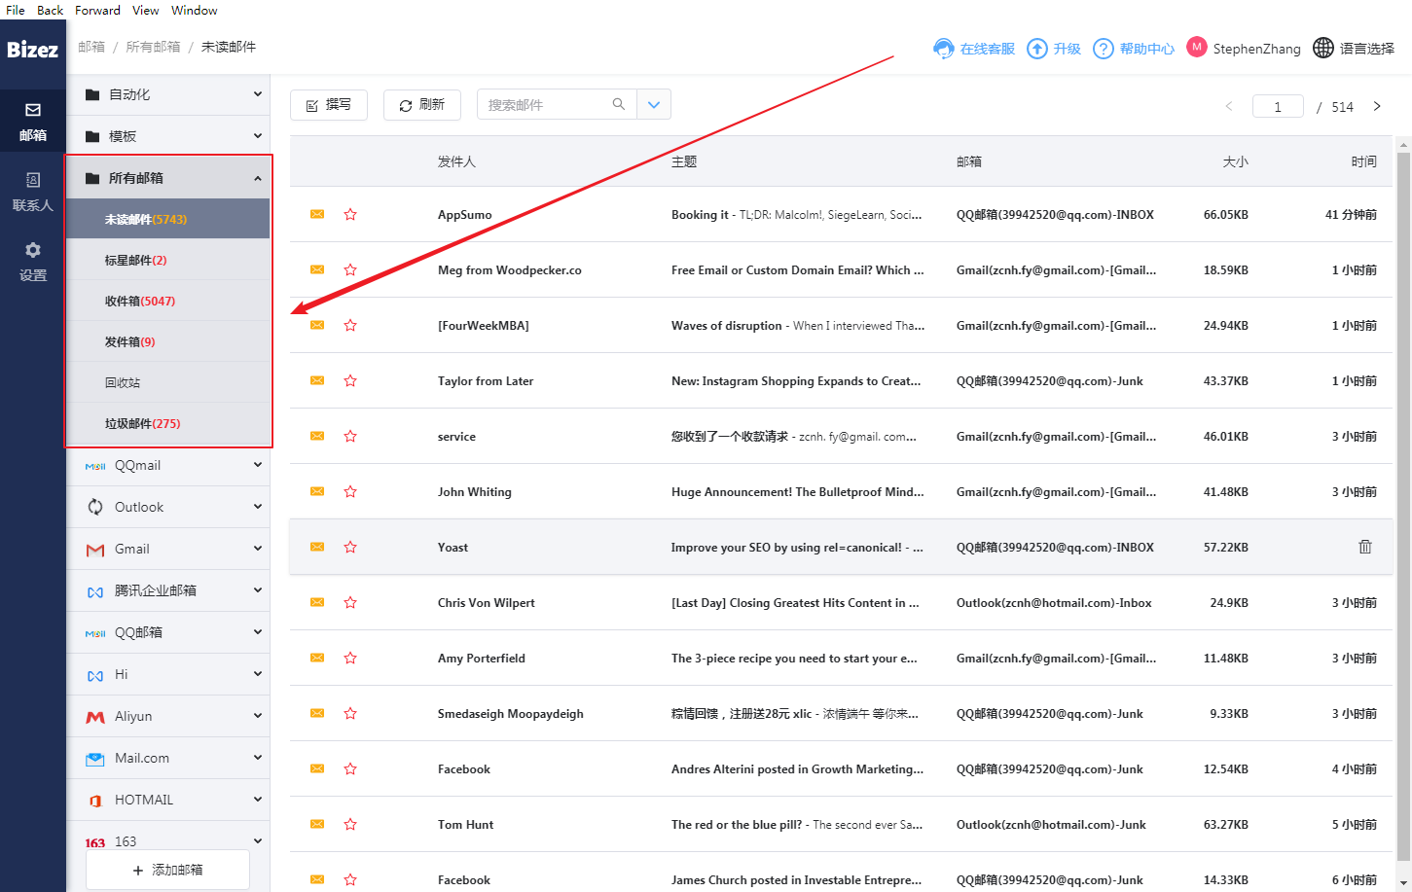Click the Hi account mail icon
Viewport: 1412px width, 892px height.
pyautogui.click(x=95, y=675)
